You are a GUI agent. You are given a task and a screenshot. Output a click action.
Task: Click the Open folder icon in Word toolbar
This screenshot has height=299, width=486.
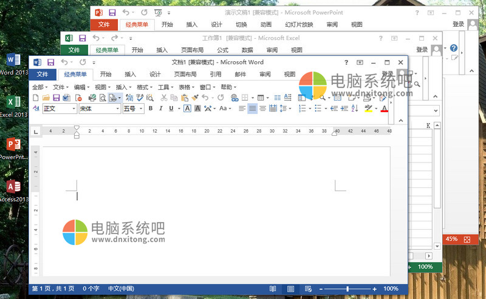[46, 98]
